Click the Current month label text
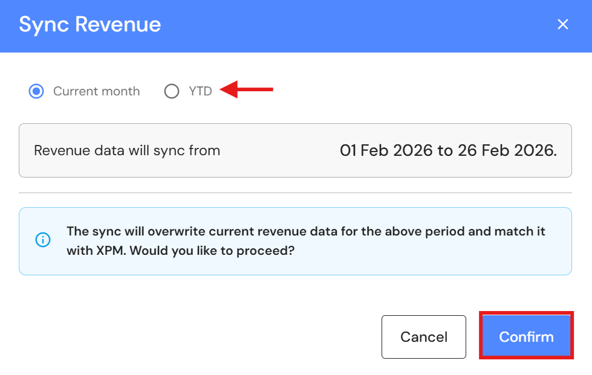 pyautogui.click(x=96, y=91)
